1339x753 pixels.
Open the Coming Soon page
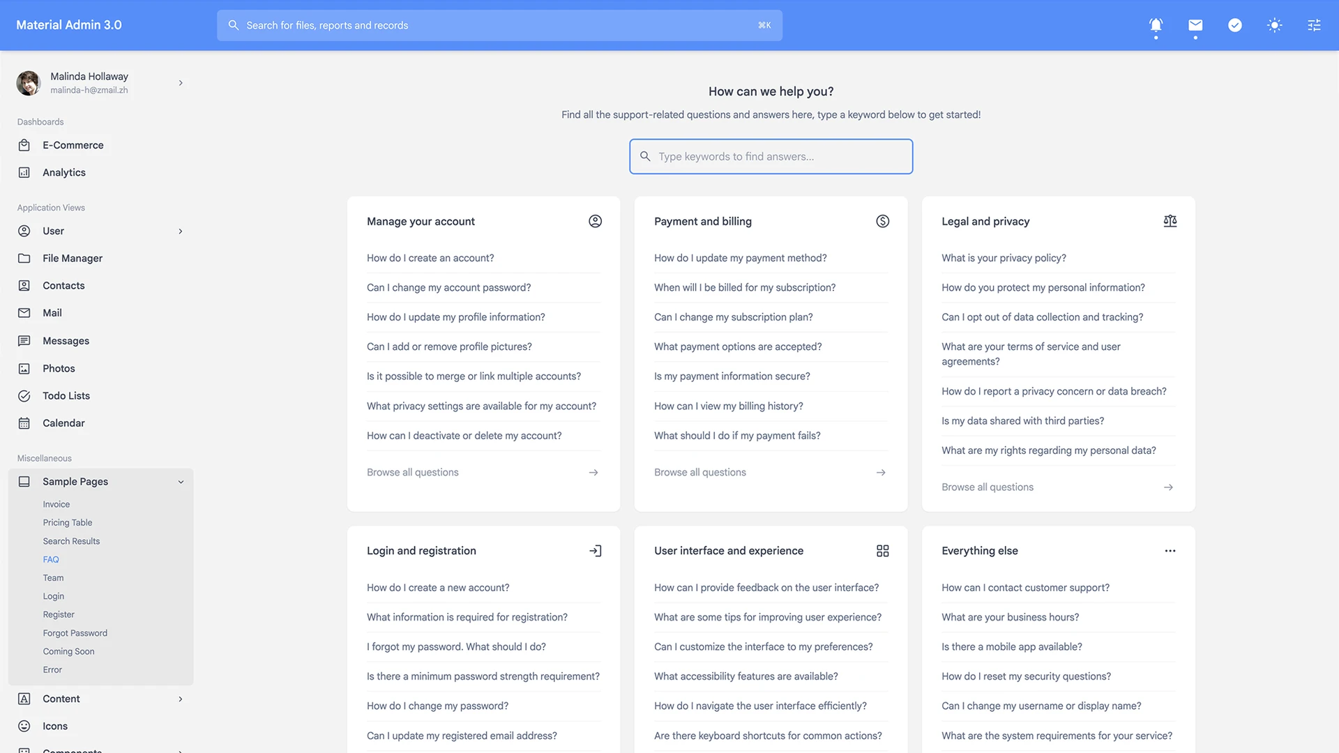(68, 651)
